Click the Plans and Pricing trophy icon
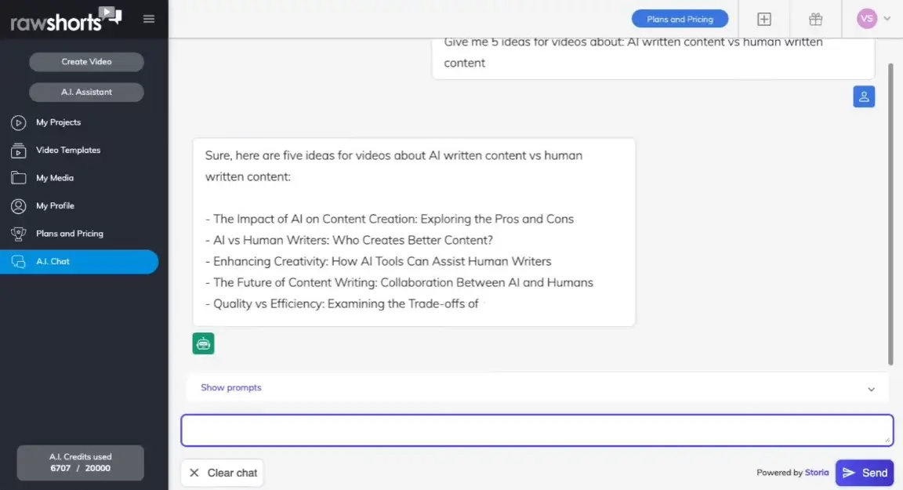903x490 pixels. point(19,234)
